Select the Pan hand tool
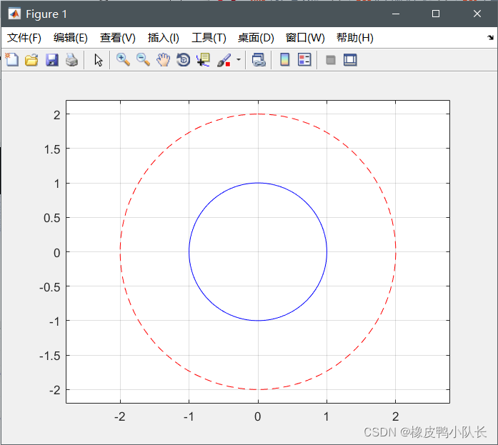This screenshot has width=498, height=445. tap(163, 60)
